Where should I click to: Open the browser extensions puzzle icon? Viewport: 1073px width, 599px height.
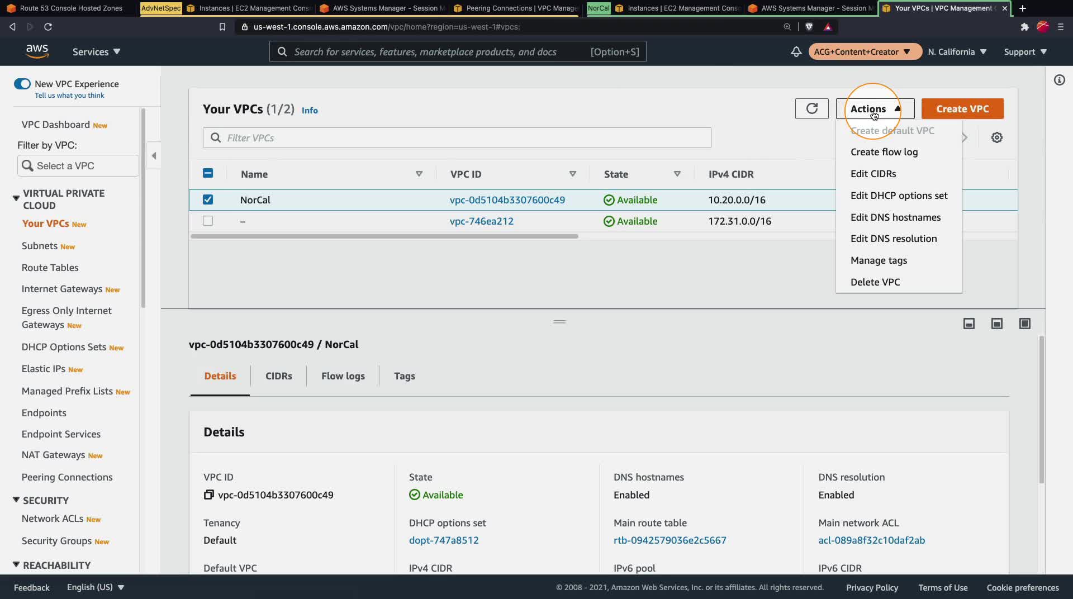coord(1024,27)
